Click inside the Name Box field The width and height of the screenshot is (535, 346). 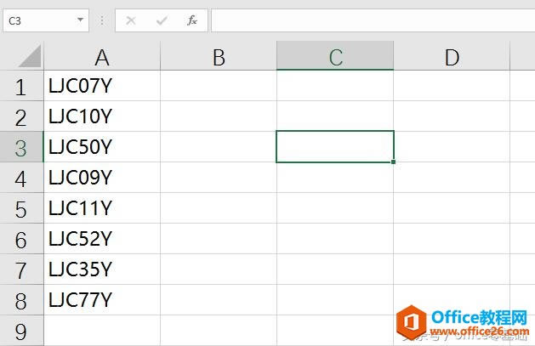click(38, 20)
